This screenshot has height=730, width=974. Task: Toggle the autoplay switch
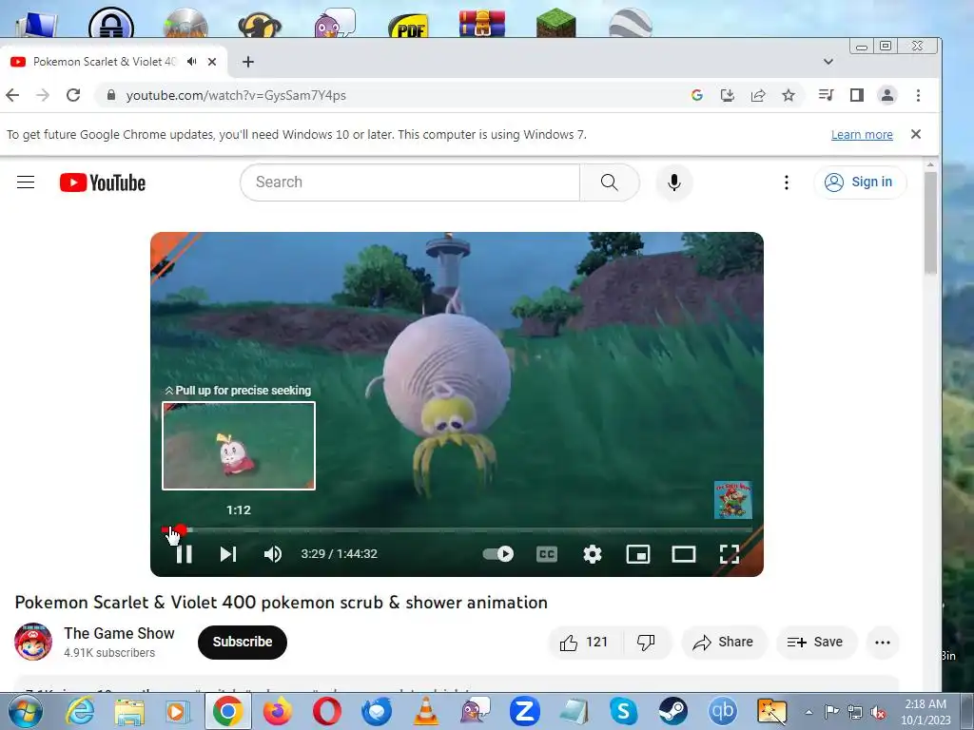point(498,554)
